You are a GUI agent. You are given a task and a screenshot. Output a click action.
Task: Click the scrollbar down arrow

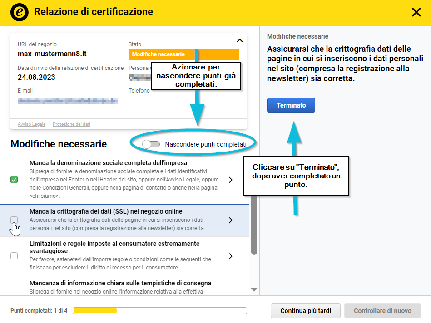click(x=254, y=290)
